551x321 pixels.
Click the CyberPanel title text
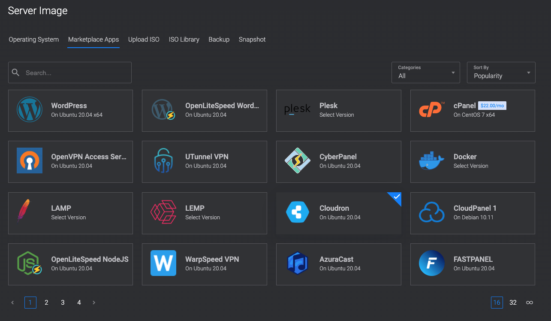pyautogui.click(x=338, y=157)
